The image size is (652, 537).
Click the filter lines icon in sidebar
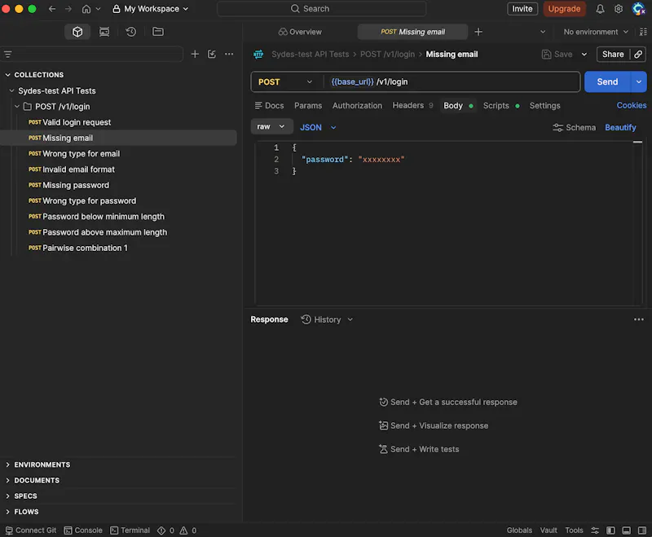coord(8,55)
